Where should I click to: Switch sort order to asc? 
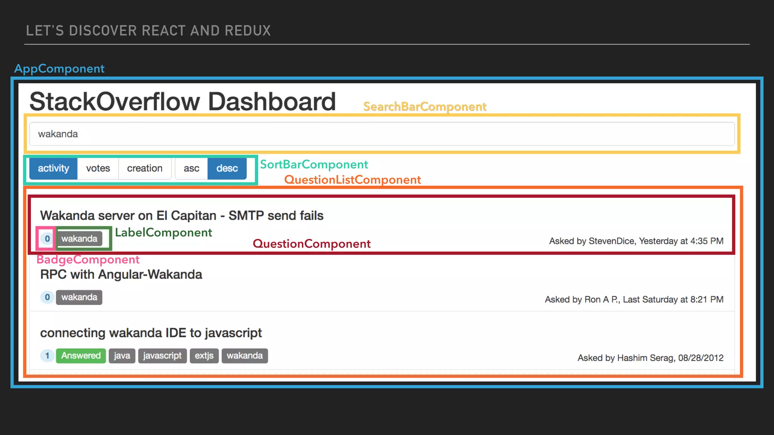pos(192,168)
